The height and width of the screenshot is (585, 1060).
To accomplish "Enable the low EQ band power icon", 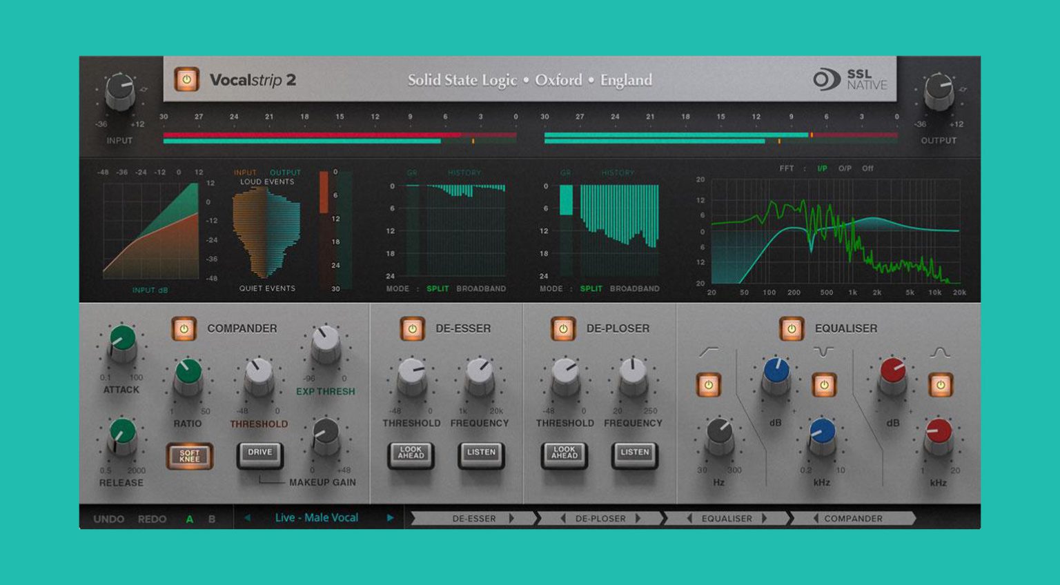I will coord(708,386).
